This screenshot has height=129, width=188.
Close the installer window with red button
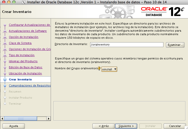click(4, 2)
